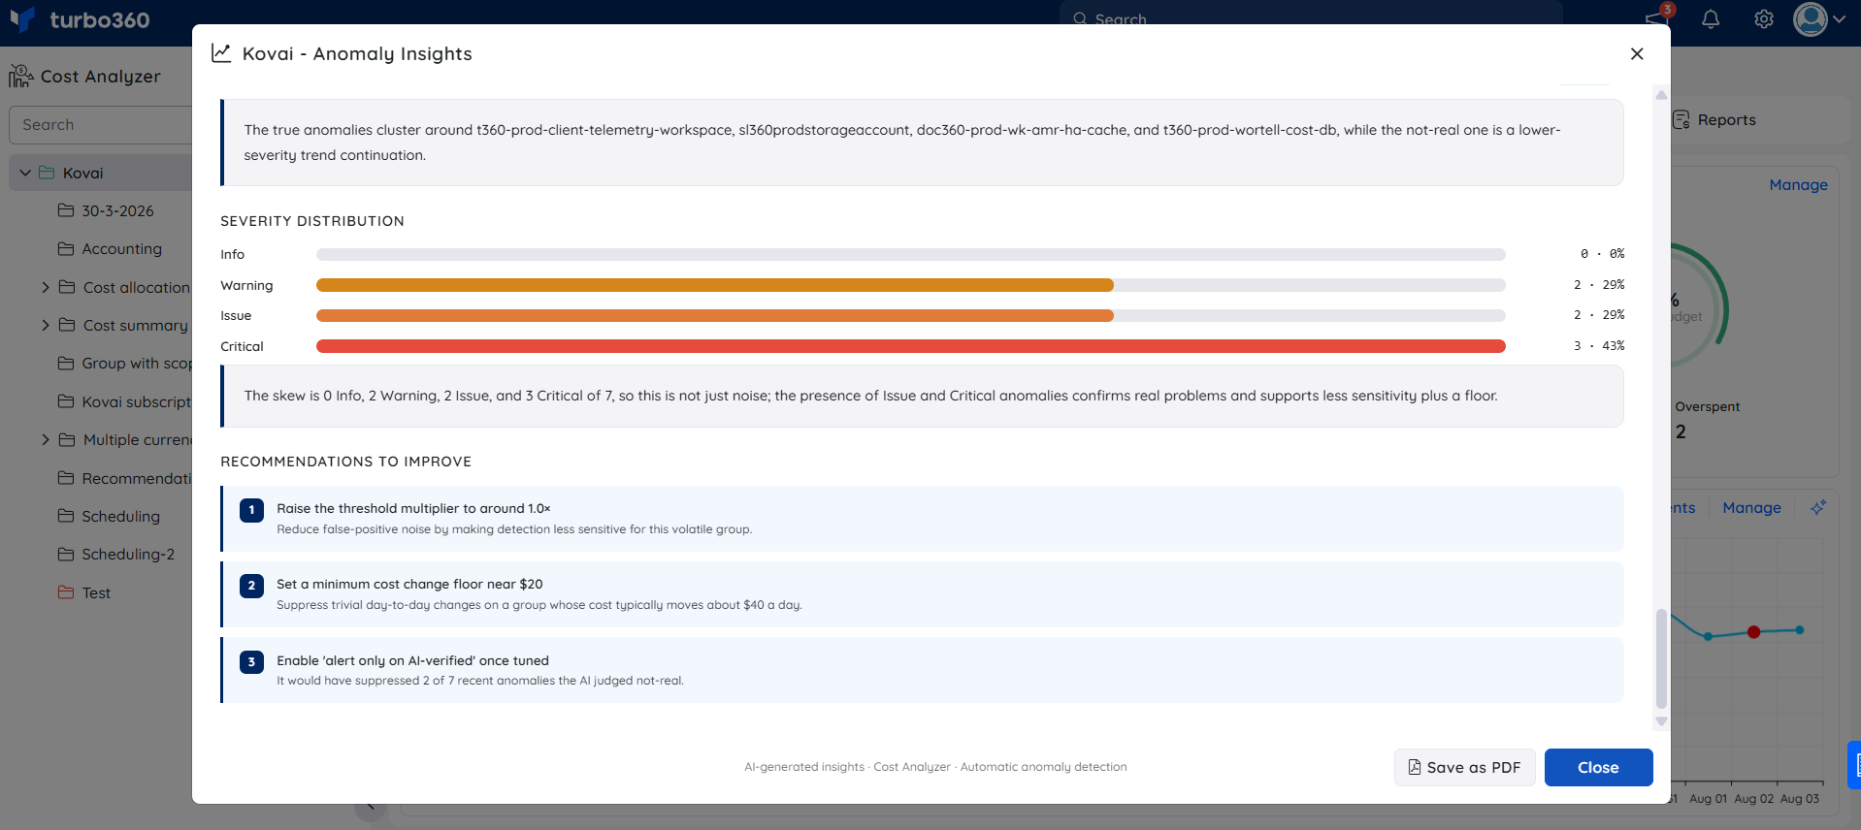The width and height of the screenshot is (1861, 830).
Task: Close the Anomaly Insights dialog with X
Action: 1637,54
